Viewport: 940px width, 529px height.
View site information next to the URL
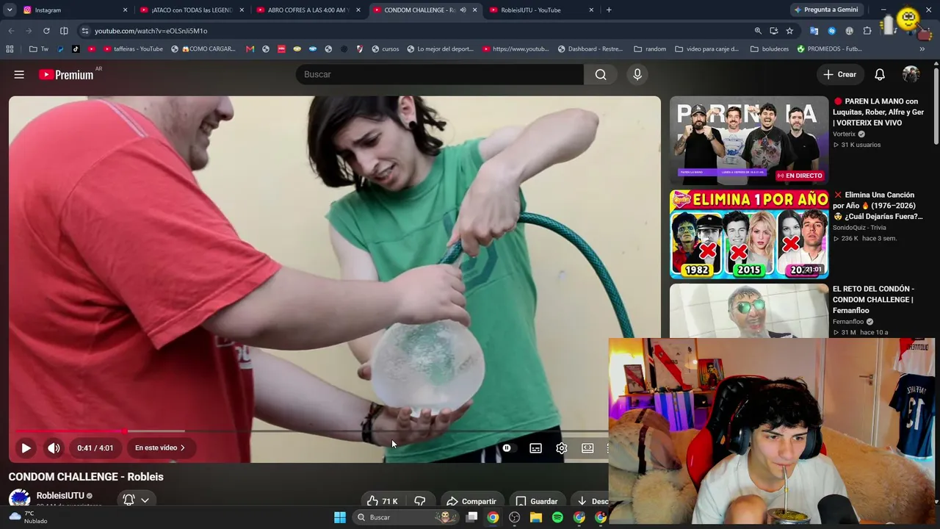coord(84,31)
